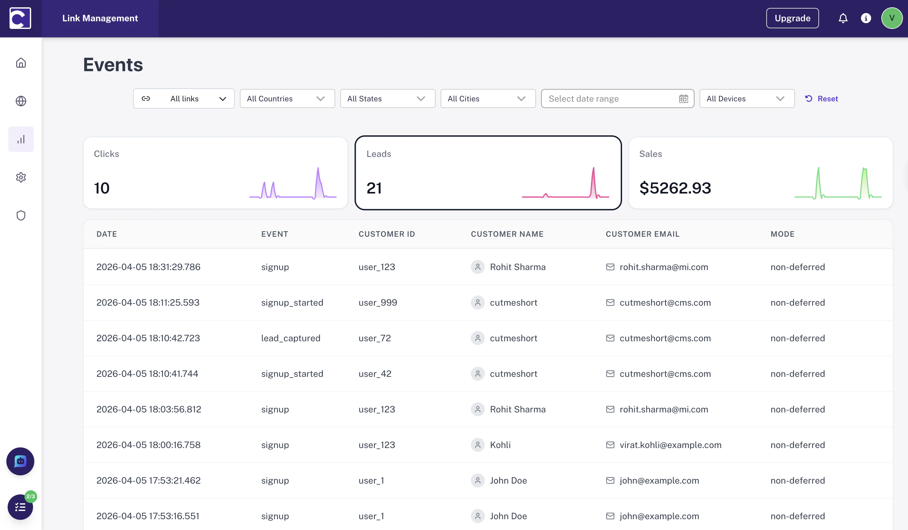Image resolution: width=908 pixels, height=530 pixels.
Task: Open the notifications bell icon
Action: [x=843, y=18]
